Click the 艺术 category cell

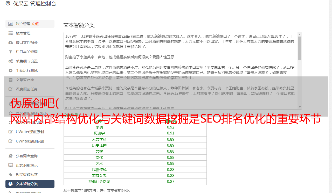pyautogui.click(x=99, y=163)
